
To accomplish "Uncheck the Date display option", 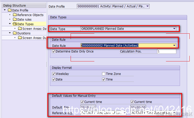I will (x=54, y=80).
